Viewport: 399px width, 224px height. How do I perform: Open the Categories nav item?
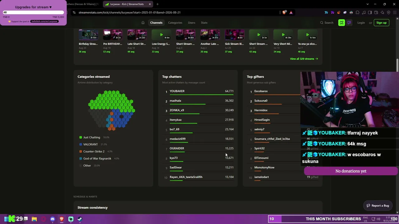[175, 23]
